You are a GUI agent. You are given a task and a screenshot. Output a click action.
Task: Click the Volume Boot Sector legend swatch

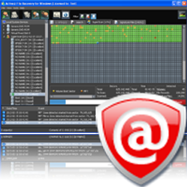coord(54,91)
